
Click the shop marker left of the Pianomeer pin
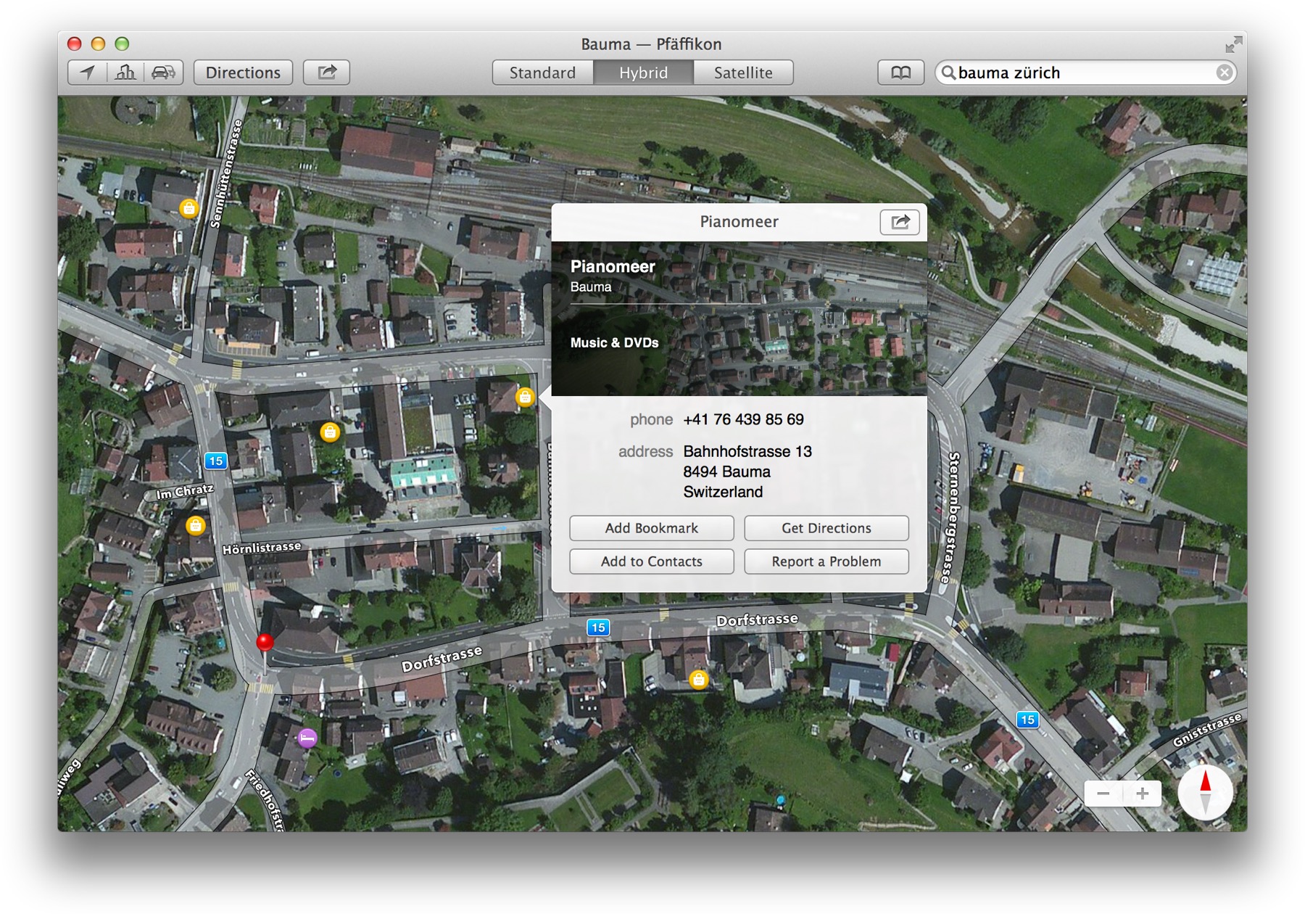tap(330, 432)
